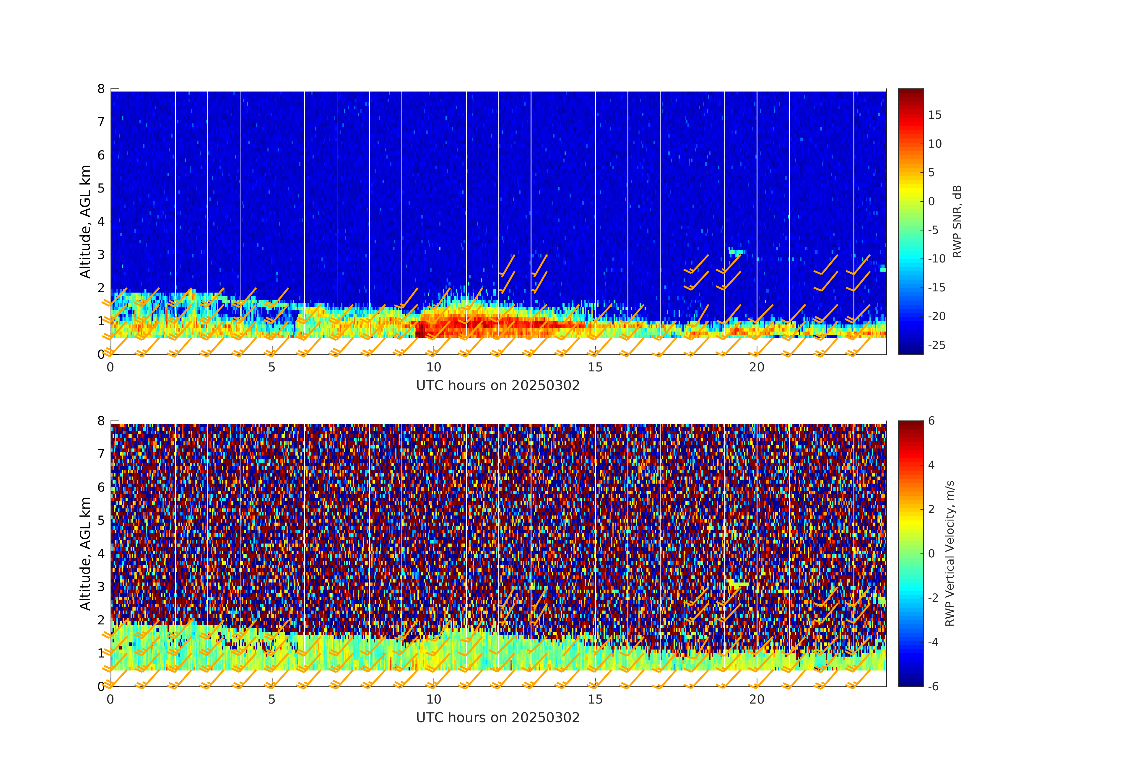1130x775 pixels.
Task: Click hour 10 tick label of top plot
Action: 434,367
